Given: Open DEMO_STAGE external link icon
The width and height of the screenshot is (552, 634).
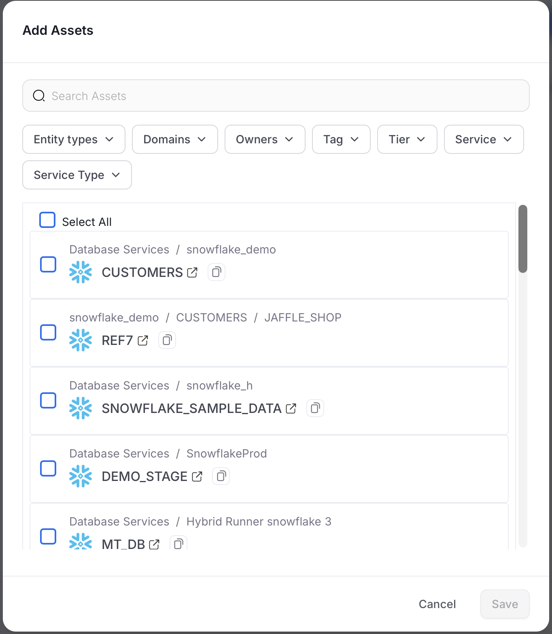Looking at the screenshot, I should pyautogui.click(x=197, y=477).
